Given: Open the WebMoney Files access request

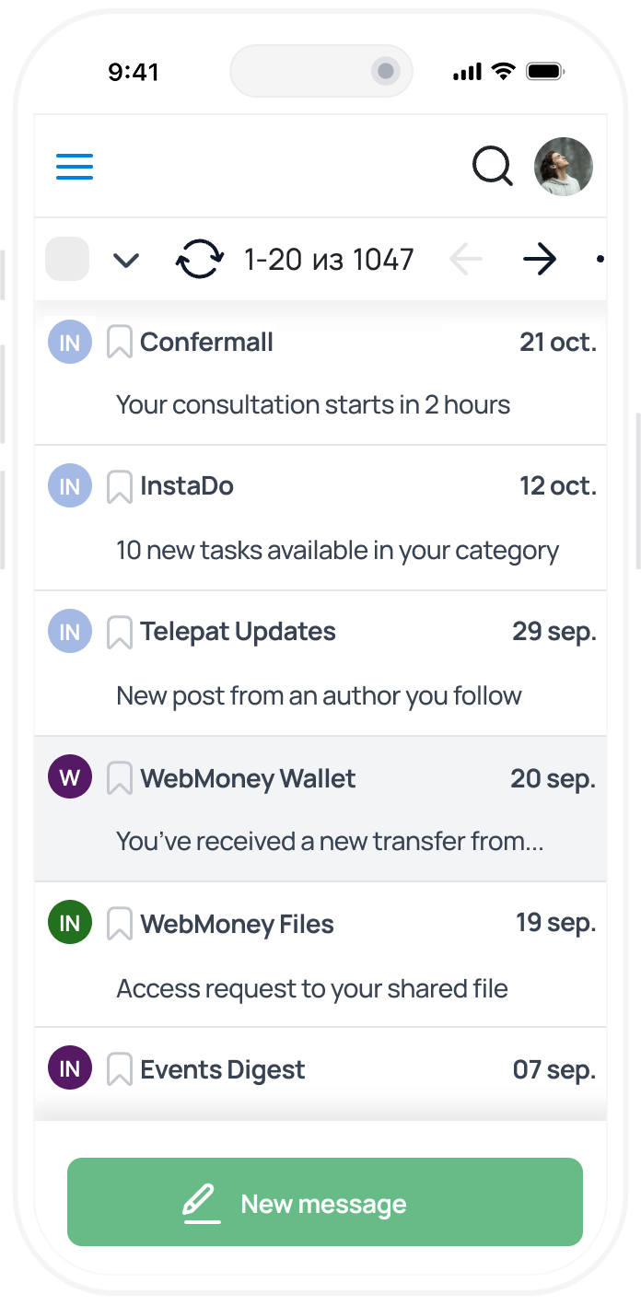Looking at the screenshot, I should (312, 989).
